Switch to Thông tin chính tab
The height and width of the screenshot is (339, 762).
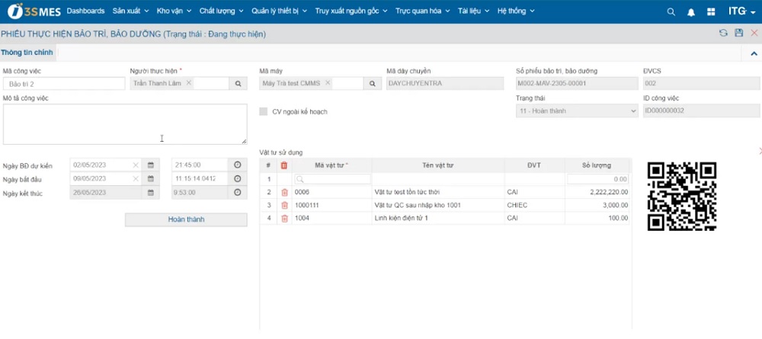tap(27, 53)
